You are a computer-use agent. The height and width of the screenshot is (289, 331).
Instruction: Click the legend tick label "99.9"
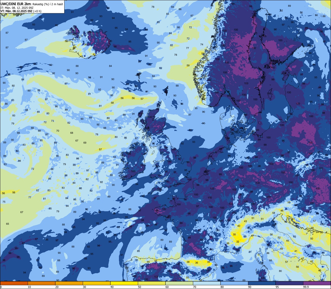tap(306, 287)
